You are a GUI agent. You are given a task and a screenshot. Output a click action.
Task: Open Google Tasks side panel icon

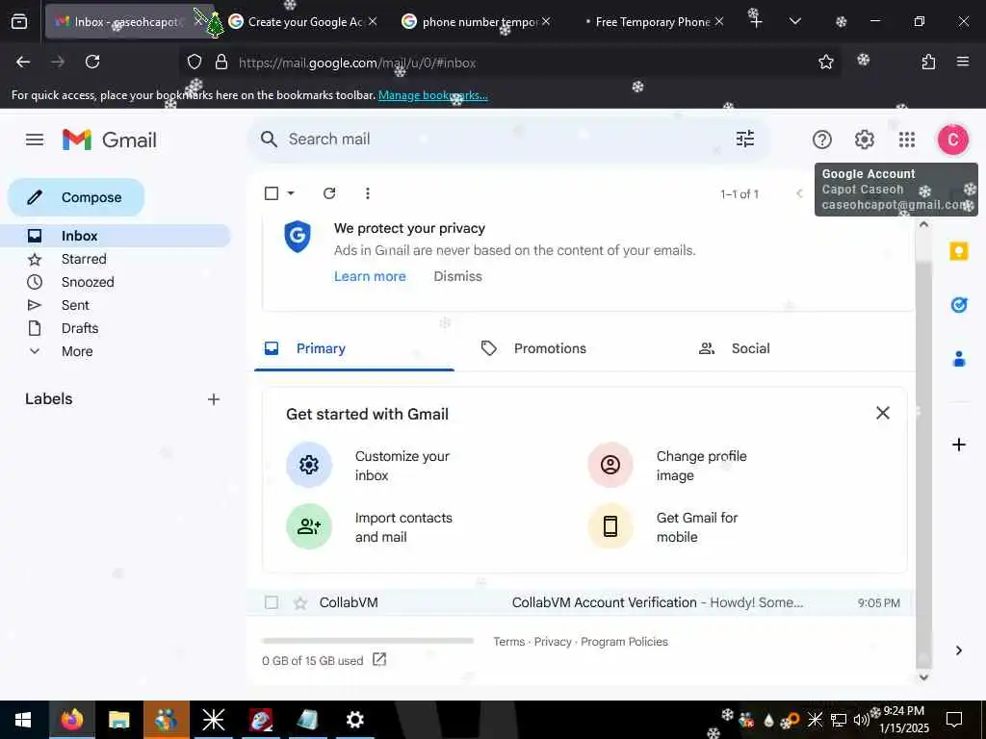958,305
